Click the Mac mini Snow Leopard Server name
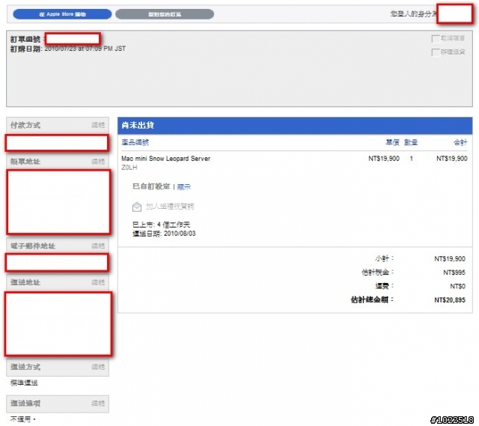The height and width of the screenshot is (426, 479). [166, 159]
